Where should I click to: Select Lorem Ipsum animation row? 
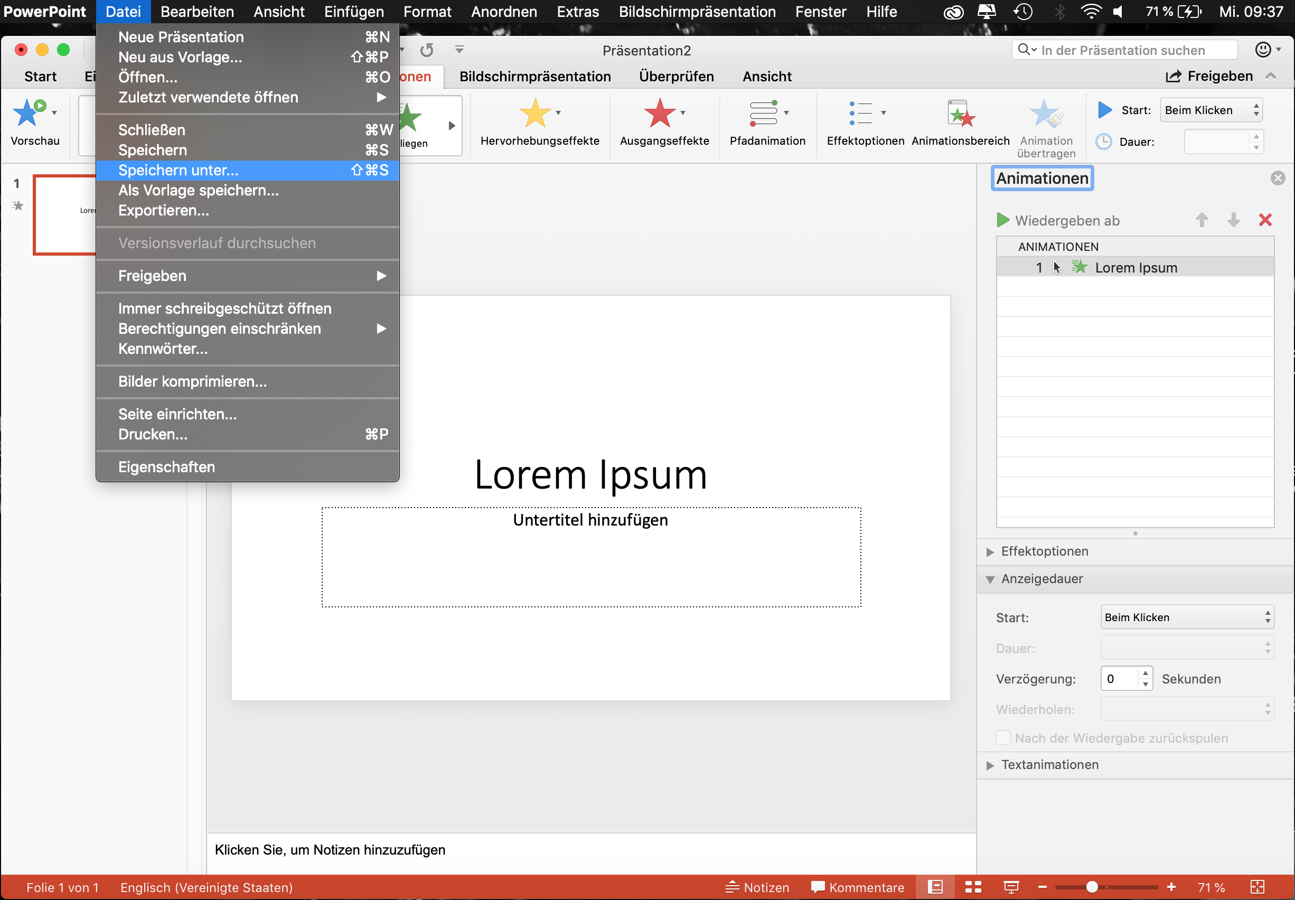[1135, 267]
